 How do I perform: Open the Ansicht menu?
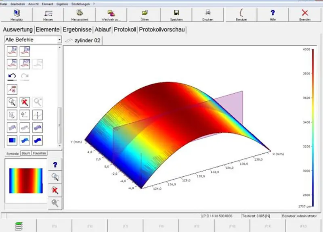[33, 4]
